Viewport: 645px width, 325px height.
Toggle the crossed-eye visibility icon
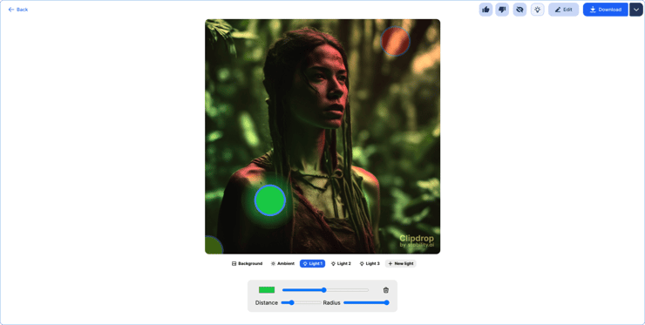pos(520,10)
